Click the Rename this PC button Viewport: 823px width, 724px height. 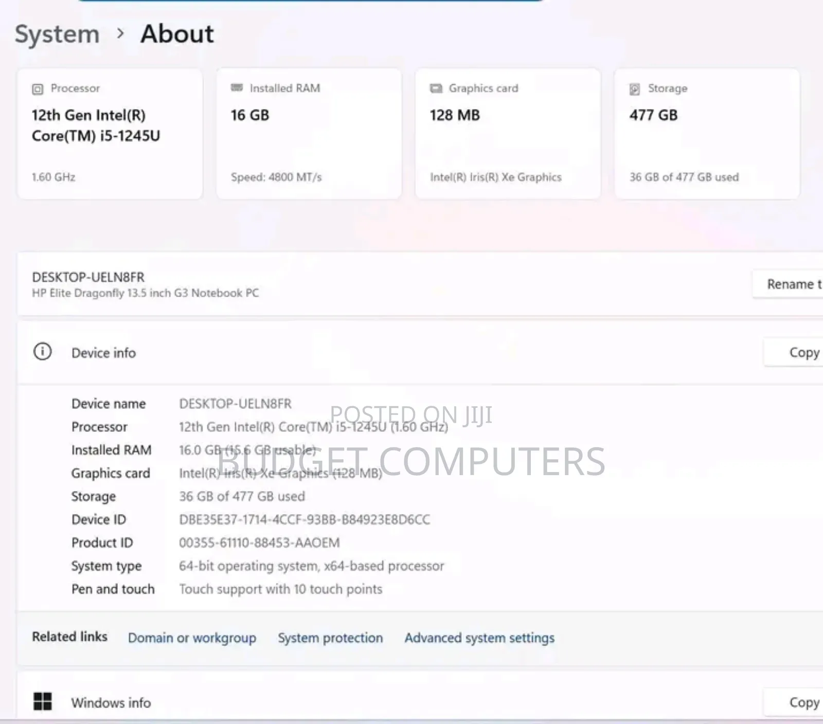tap(788, 284)
